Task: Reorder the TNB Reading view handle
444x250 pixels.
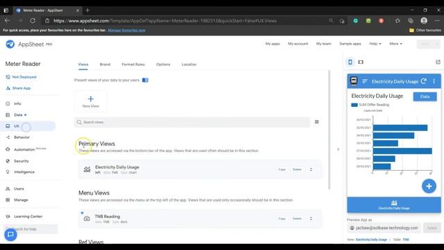Action: pyautogui.click(x=311, y=219)
